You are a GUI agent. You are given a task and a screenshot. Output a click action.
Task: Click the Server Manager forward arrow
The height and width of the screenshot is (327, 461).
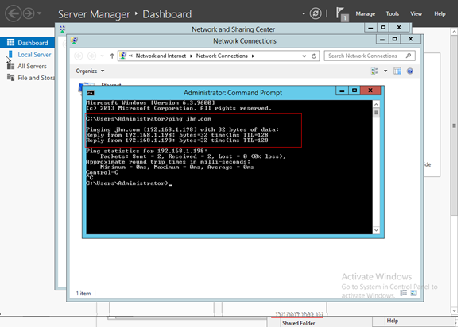pyautogui.click(x=29, y=13)
